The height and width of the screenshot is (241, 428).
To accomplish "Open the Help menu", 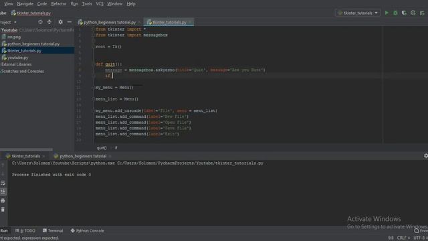I will tap(131, 4).
